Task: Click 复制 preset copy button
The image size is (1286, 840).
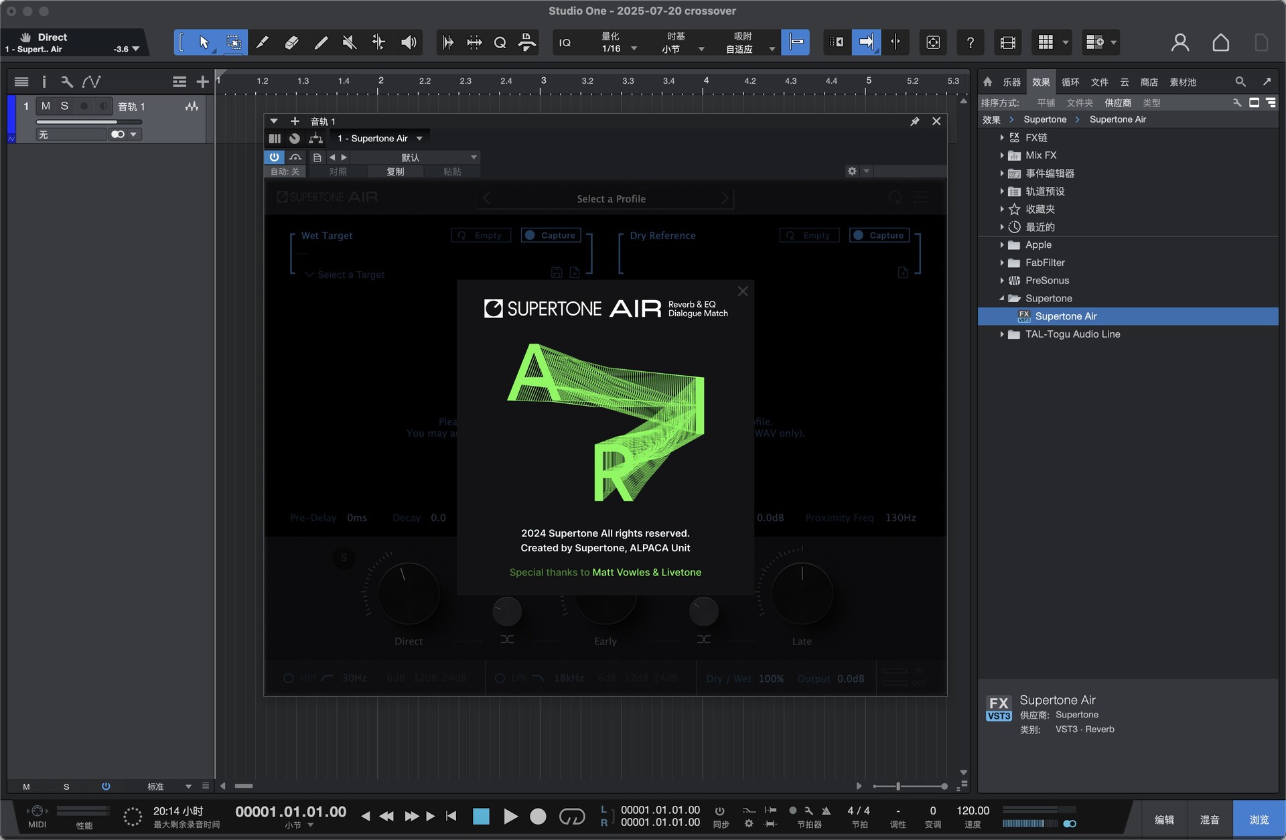Action: click(395, 171)
